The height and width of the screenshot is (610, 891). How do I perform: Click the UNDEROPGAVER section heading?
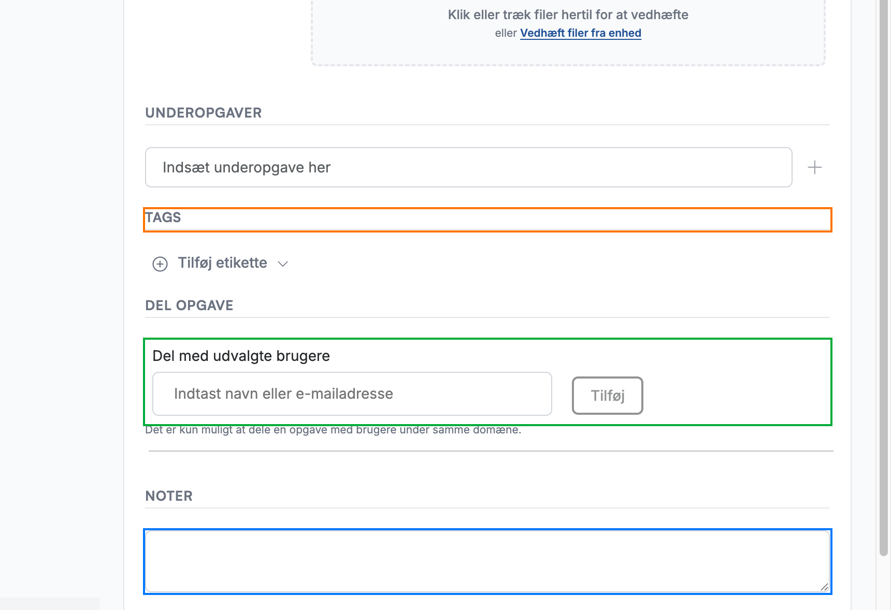pos(204,113)
